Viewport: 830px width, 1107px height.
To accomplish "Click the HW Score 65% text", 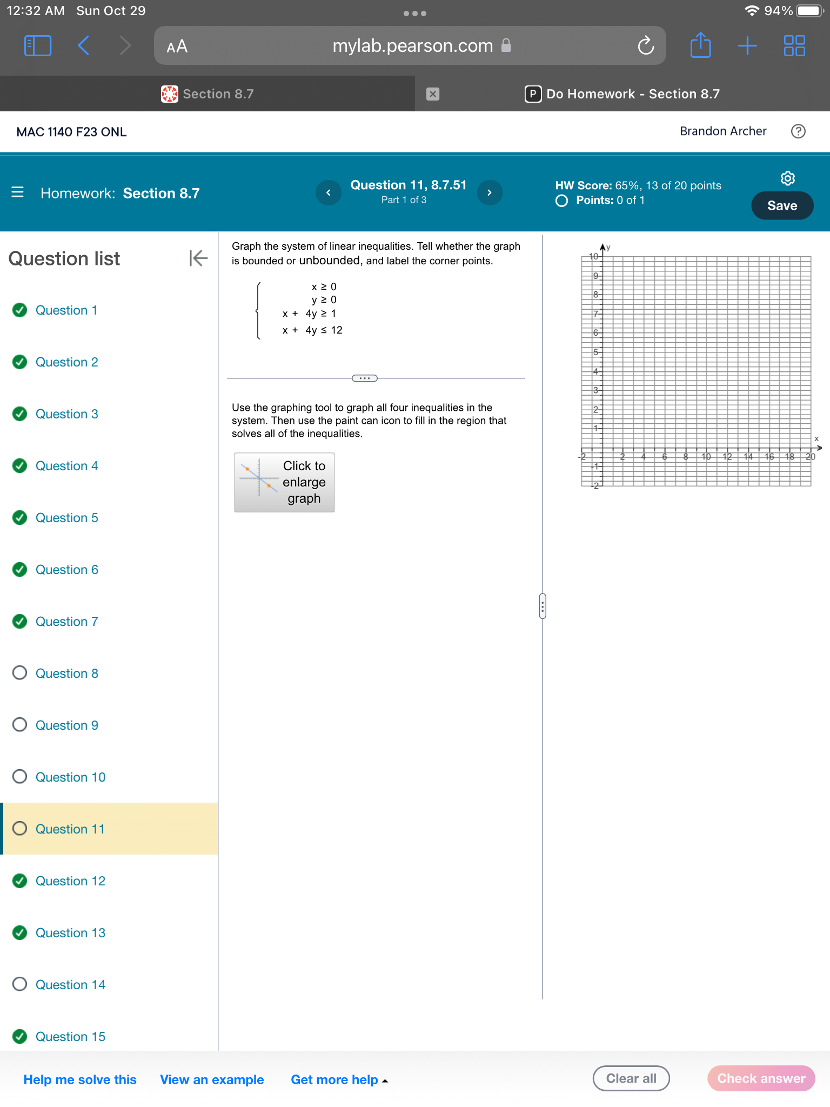I will pyautogui.click(x=638, y=185).
